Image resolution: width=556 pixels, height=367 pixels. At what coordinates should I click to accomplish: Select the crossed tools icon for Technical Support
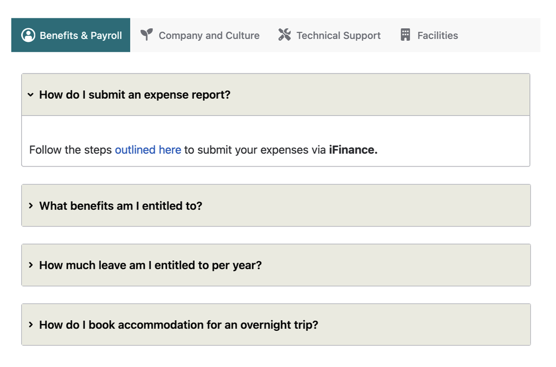click(284, 35)
